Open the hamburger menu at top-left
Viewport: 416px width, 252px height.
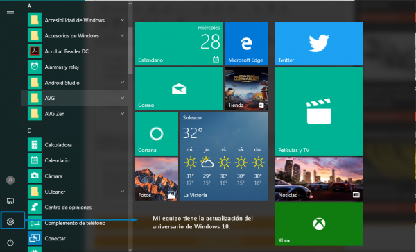pos(10,13)
